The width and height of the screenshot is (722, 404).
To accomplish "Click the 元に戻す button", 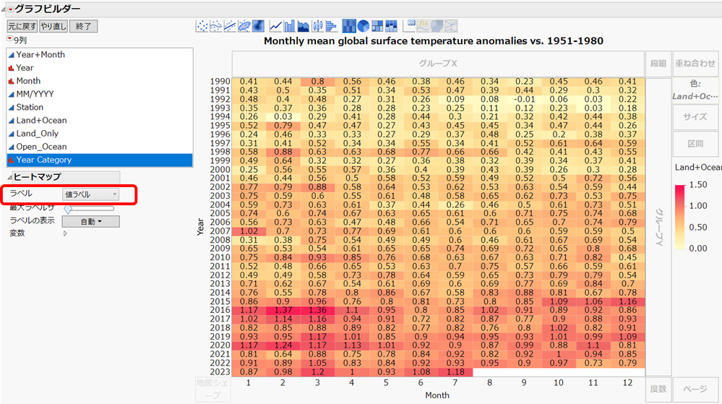I will pyautogui.click(x=22, y=26).
